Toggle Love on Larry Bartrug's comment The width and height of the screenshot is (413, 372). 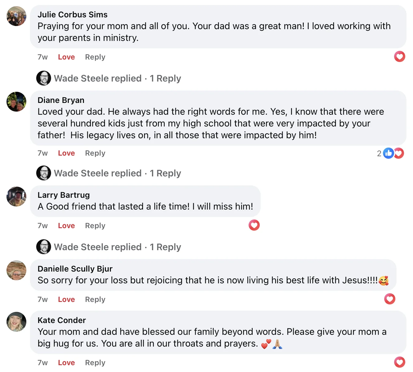tap(66, 226)
